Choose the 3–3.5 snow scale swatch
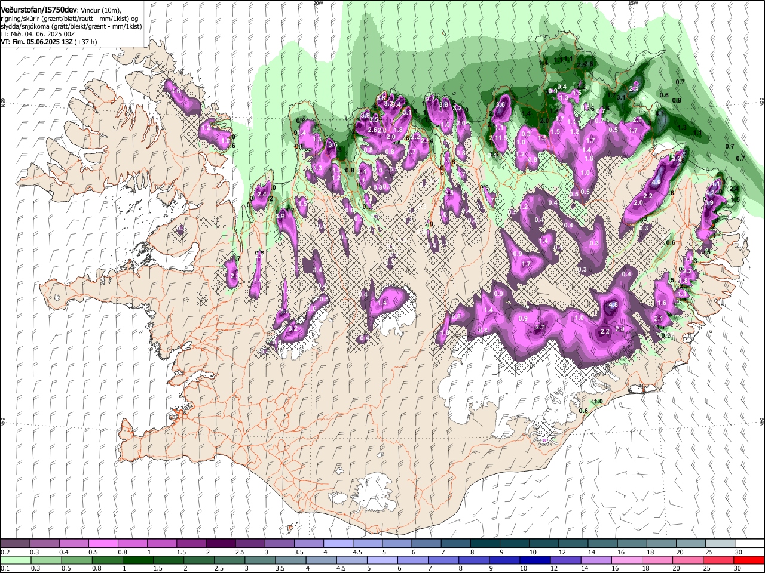Screen dimensions: 765x573 (x=279, y=543)
